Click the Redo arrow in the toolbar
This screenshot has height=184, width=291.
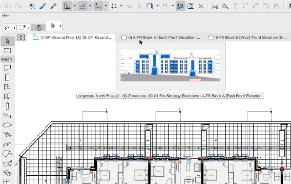18,6
